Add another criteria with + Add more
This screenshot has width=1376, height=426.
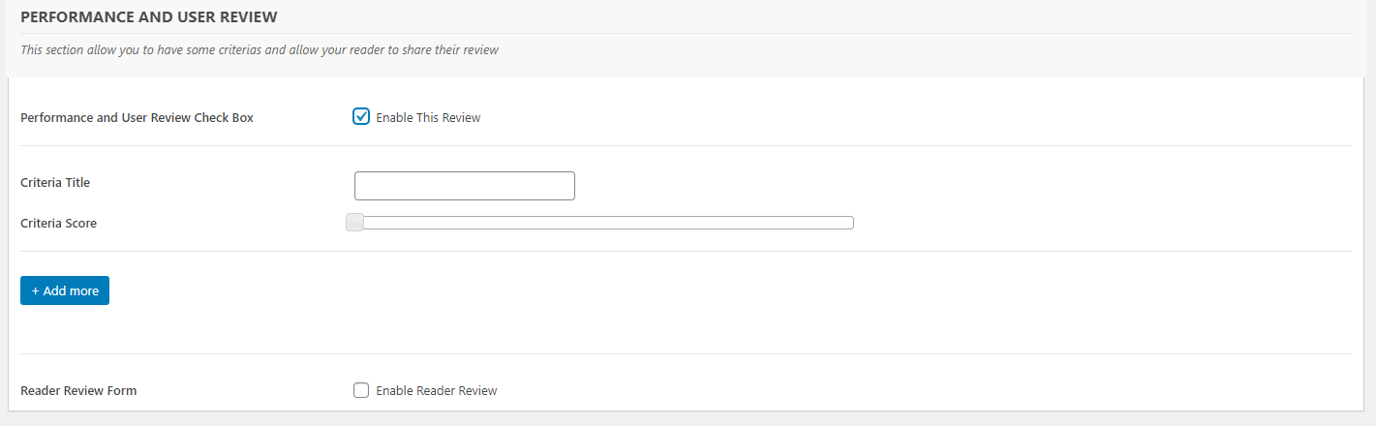(65, 290)
